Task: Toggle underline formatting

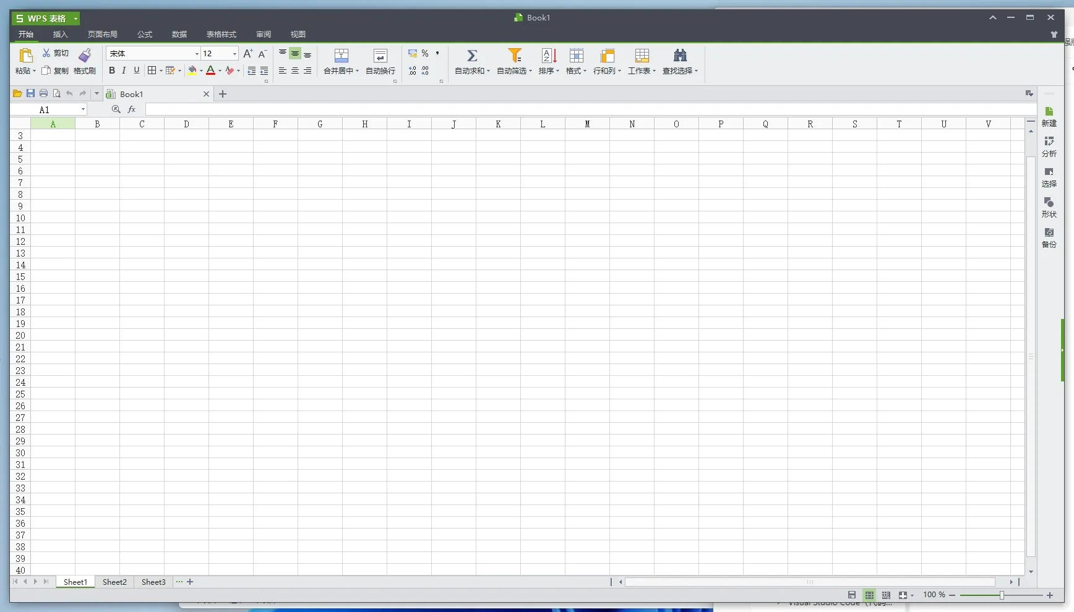Action: tap(136, 70)
